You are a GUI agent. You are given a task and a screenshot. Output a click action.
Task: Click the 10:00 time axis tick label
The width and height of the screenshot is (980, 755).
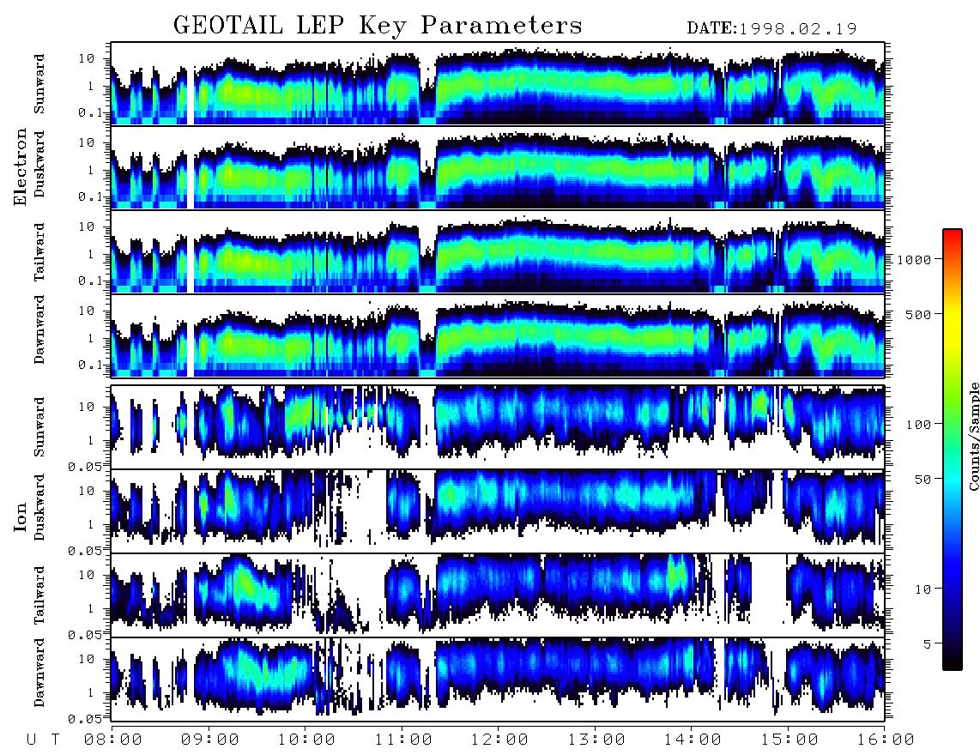click(x=307, y=740)
